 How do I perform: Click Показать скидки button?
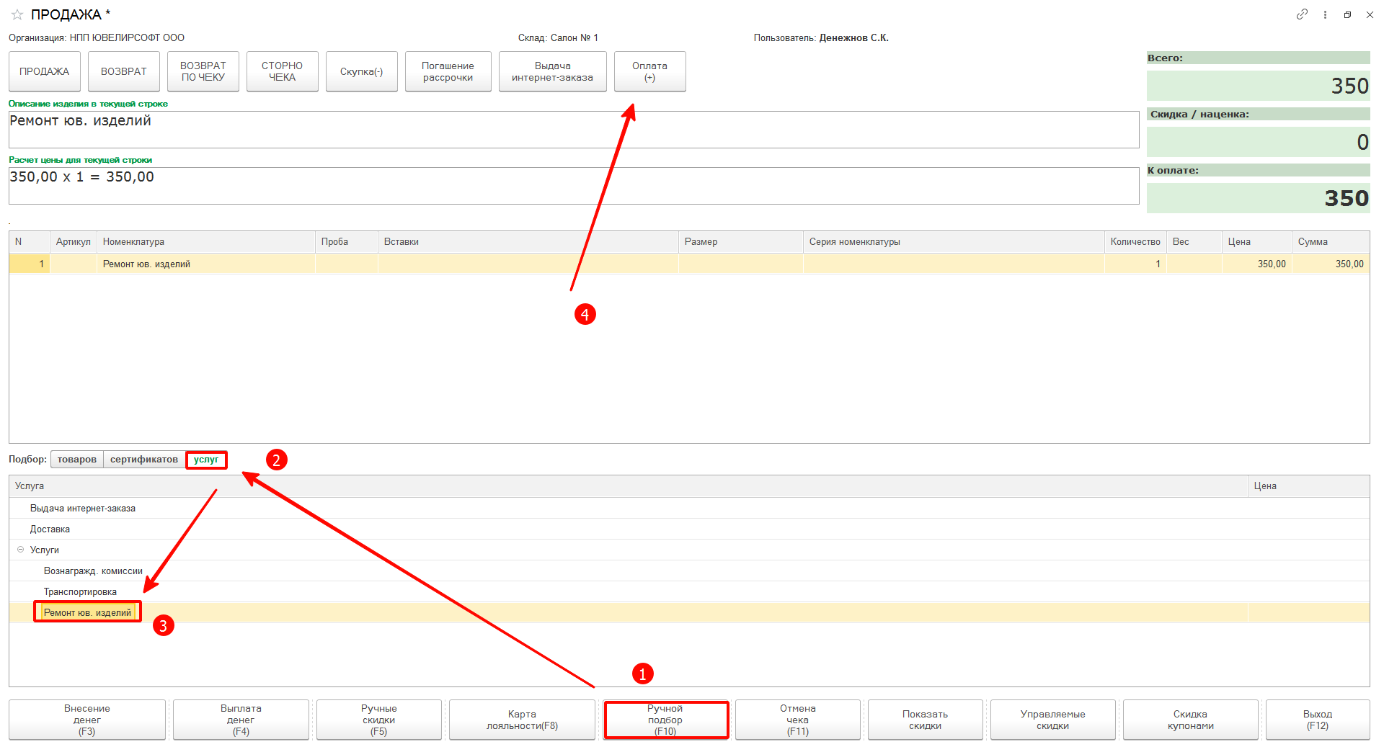click(x=926, y=720)
